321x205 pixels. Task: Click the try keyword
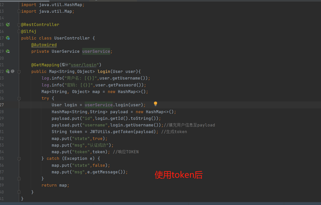pos(45,98)
